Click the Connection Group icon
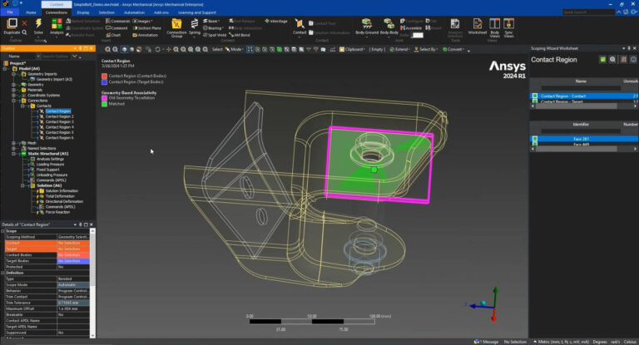 click(176, 23)
